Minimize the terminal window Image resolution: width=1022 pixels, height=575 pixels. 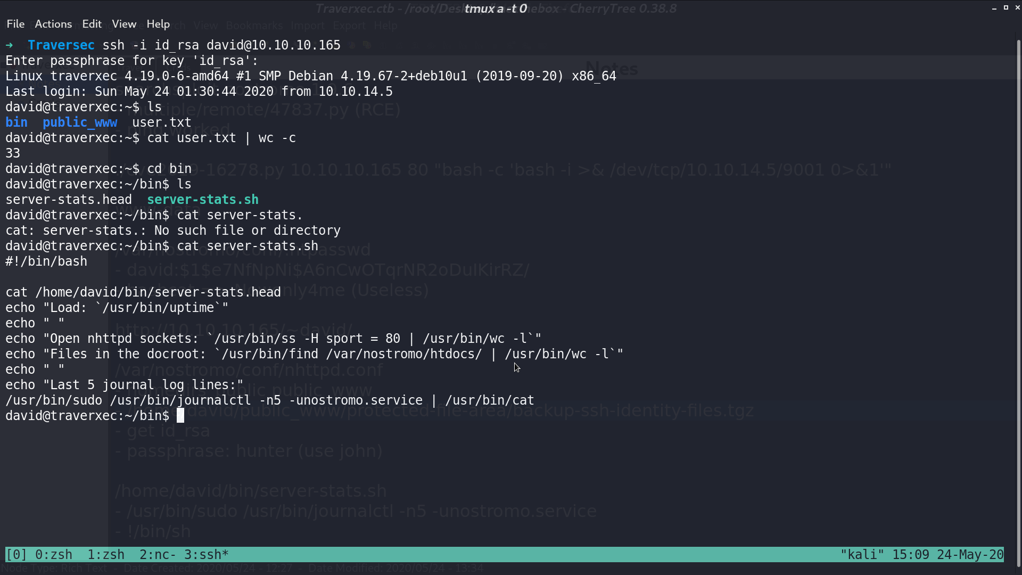click(994, 8)
